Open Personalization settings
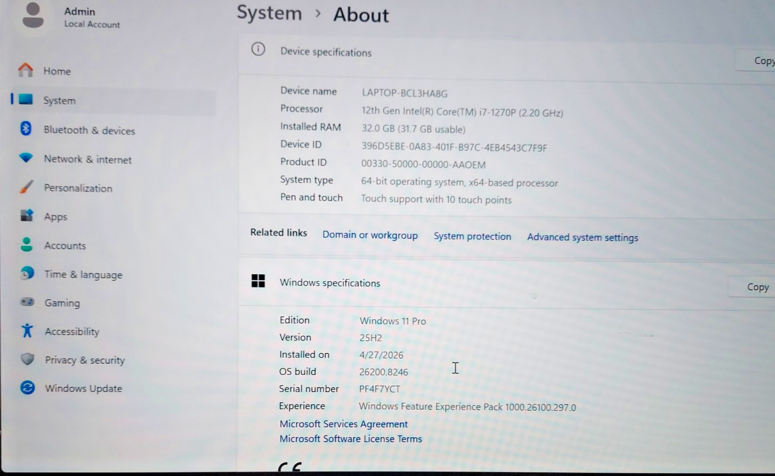 click(78, 188)
